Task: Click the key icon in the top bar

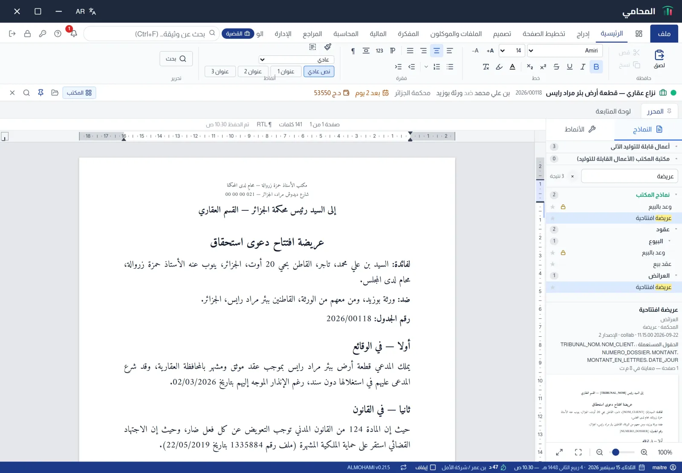Action: [x=43, y=34]
